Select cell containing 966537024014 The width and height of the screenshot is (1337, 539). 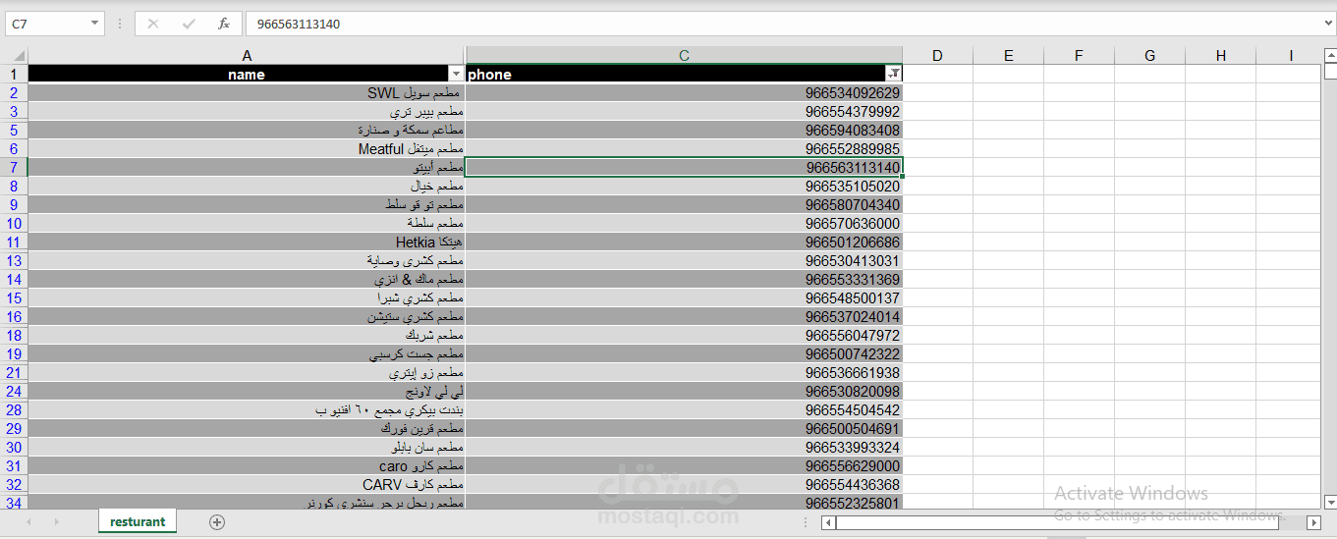684,317
